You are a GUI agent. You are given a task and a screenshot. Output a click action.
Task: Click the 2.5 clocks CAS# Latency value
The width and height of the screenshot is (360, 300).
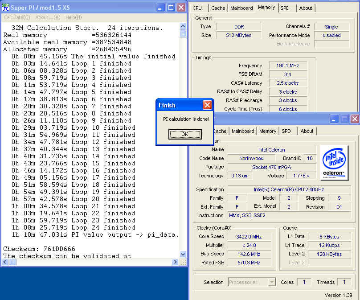click(x=288, y=83)
